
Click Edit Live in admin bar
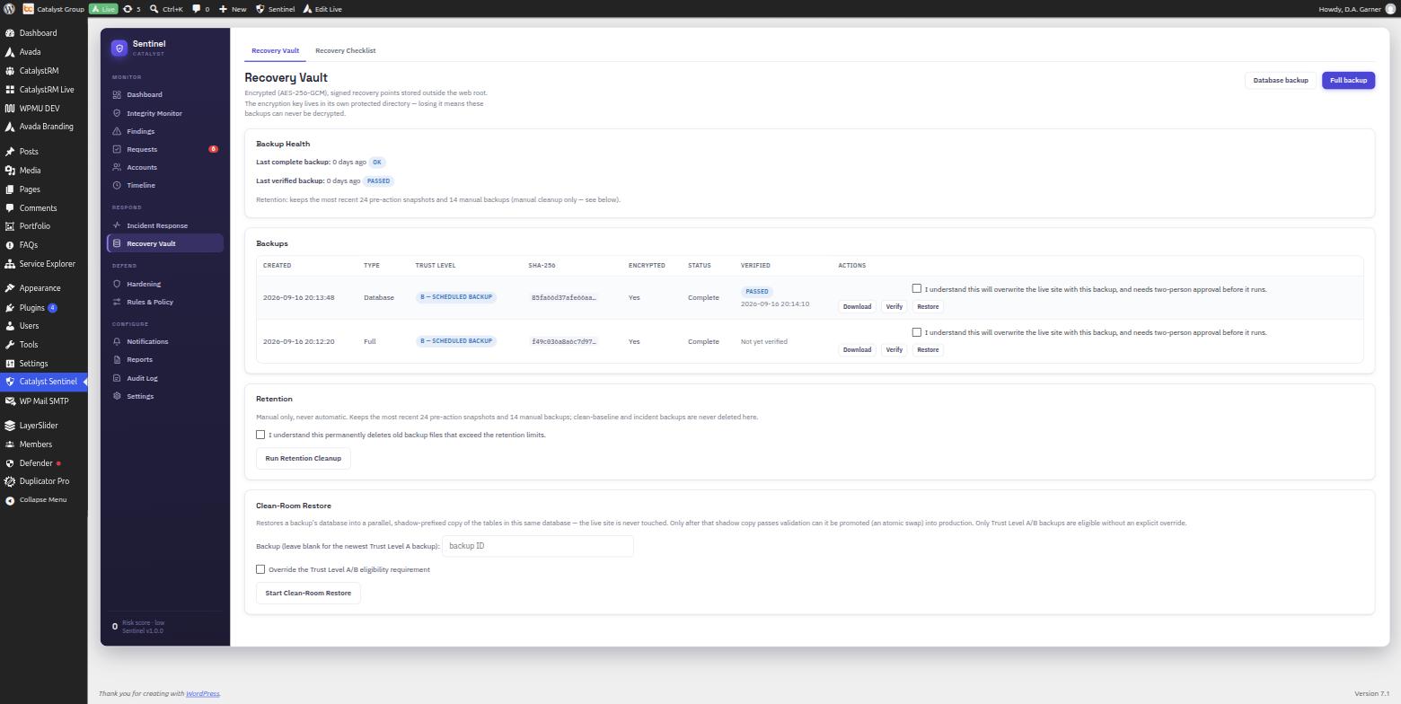tap(322, 9)
